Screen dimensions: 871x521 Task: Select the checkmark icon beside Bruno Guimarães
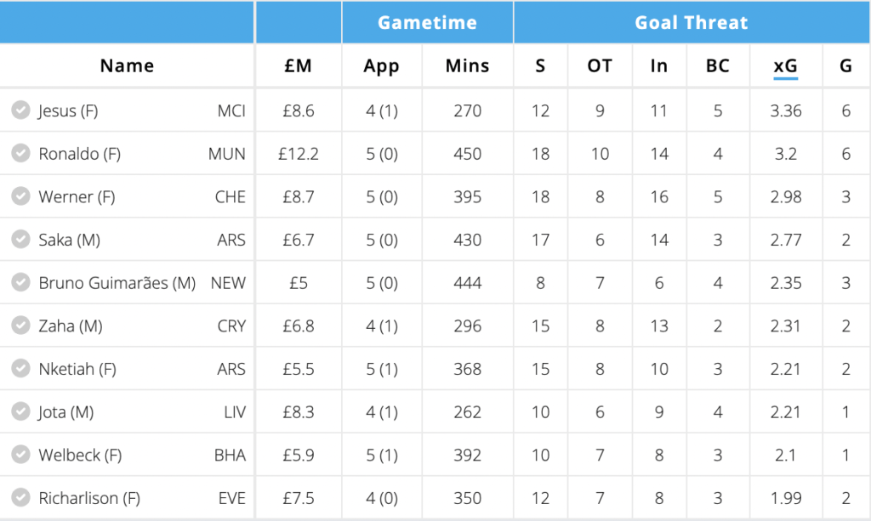20,282
